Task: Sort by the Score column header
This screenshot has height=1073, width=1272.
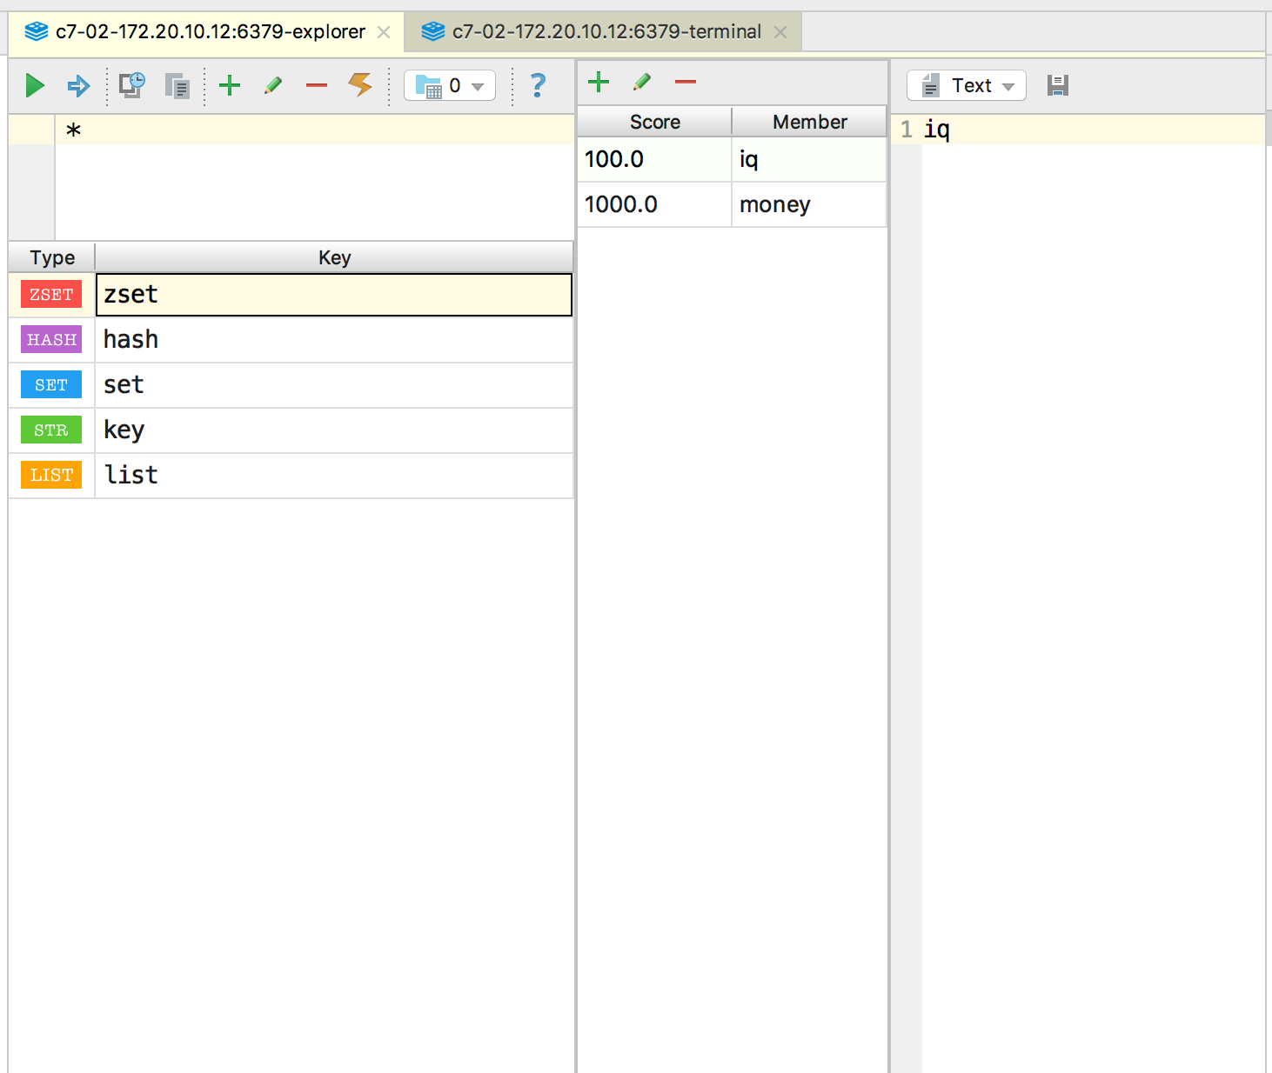Action: pyautogui.click(x=655, y=122)
